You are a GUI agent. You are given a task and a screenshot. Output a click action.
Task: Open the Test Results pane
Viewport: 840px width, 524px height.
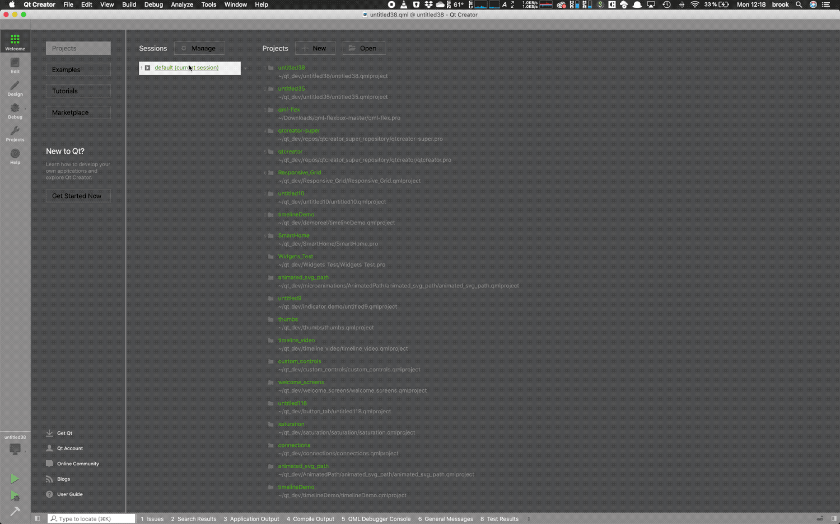pos(500,519)
